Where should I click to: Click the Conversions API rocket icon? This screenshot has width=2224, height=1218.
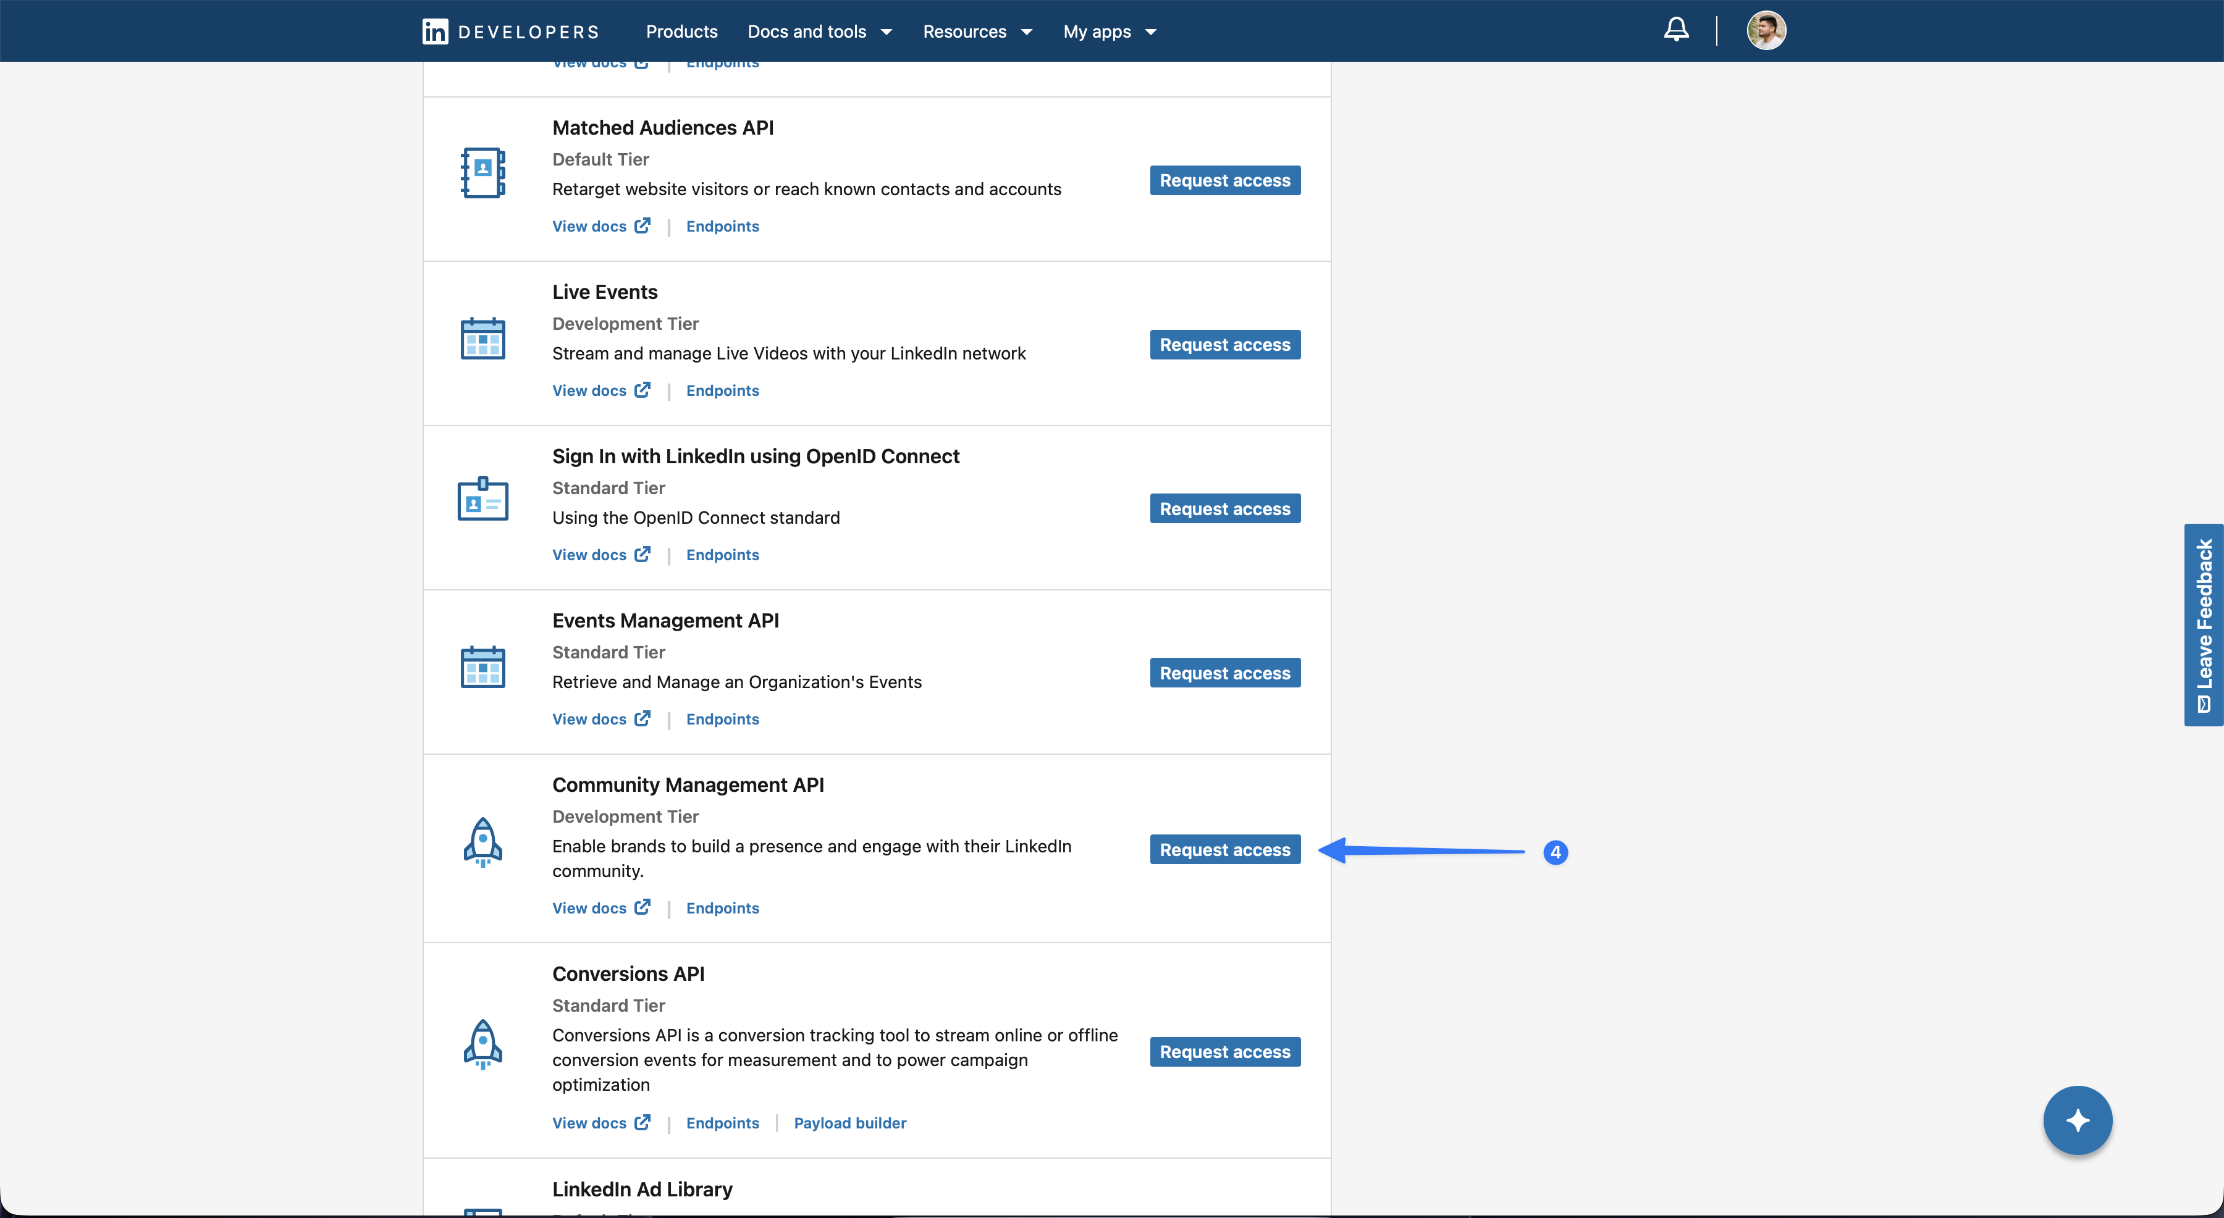tap(482, 1044)
